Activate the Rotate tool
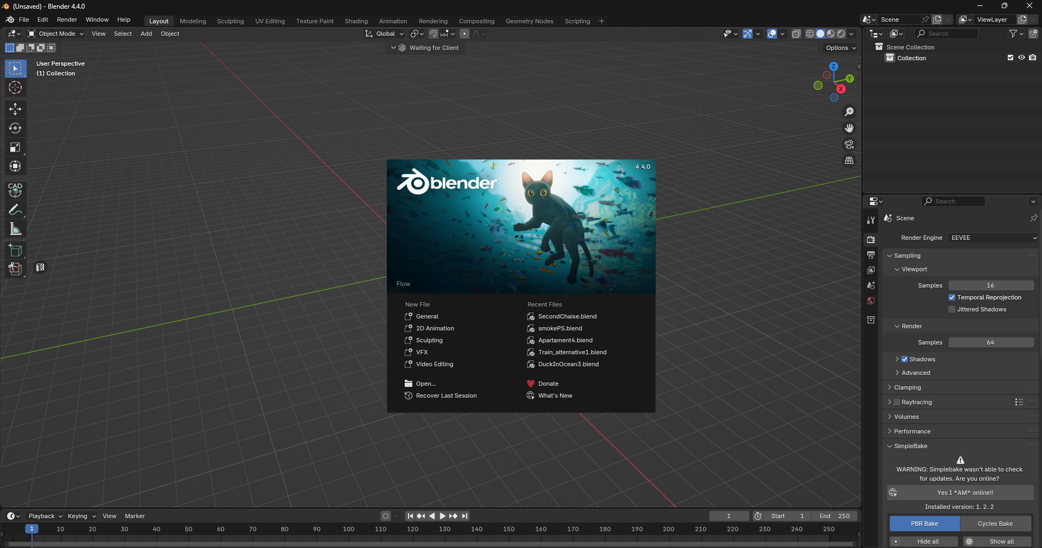The width and height of the screenshot is (1042, 548). (x=15, y=128)
